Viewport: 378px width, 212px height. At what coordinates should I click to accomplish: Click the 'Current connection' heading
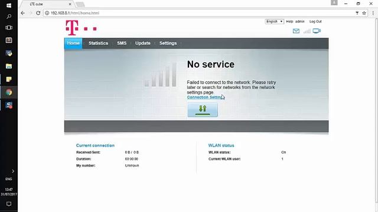pyautogui.click(x=95, y=145)
